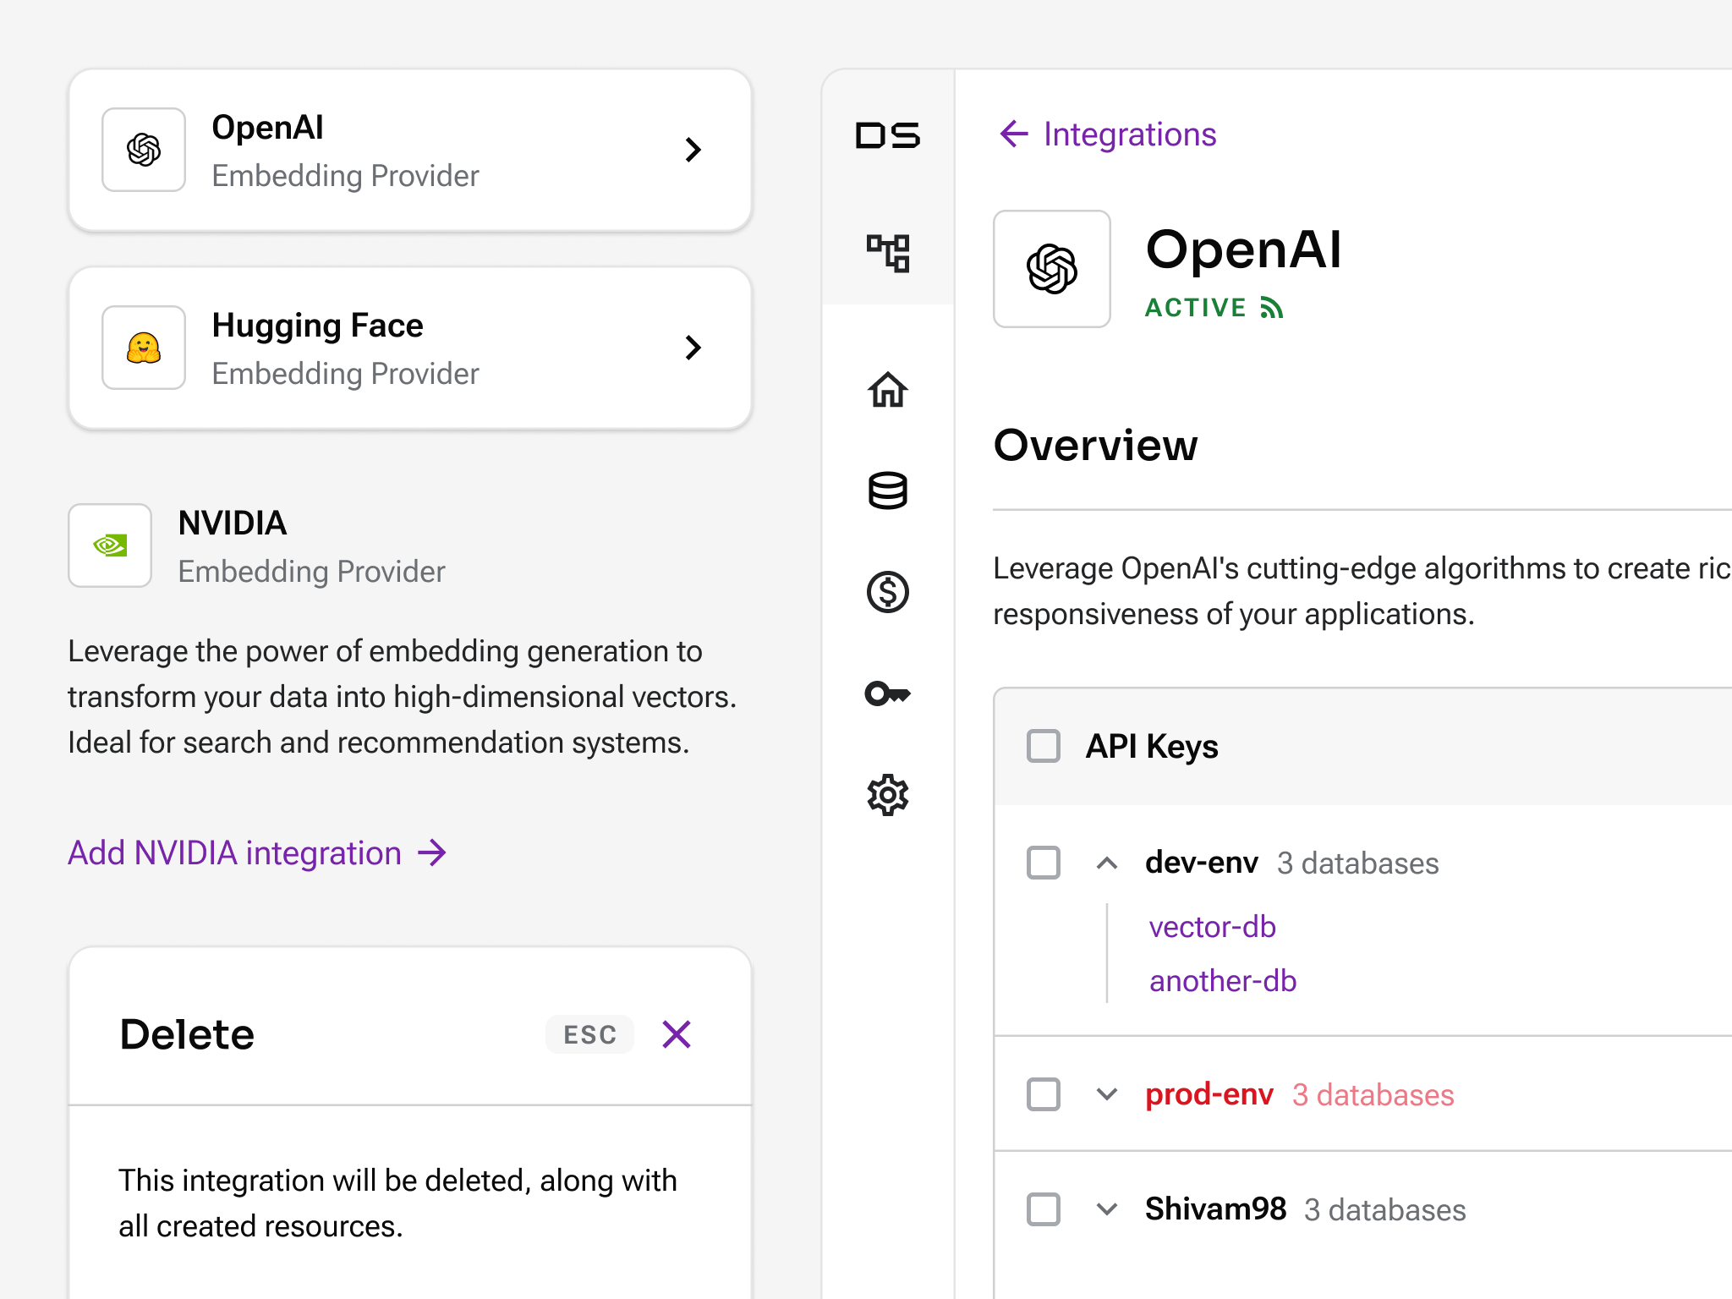The image size is (1732, 1299).
Task: Collapse the dev-env row
Action: point(1106,863)
